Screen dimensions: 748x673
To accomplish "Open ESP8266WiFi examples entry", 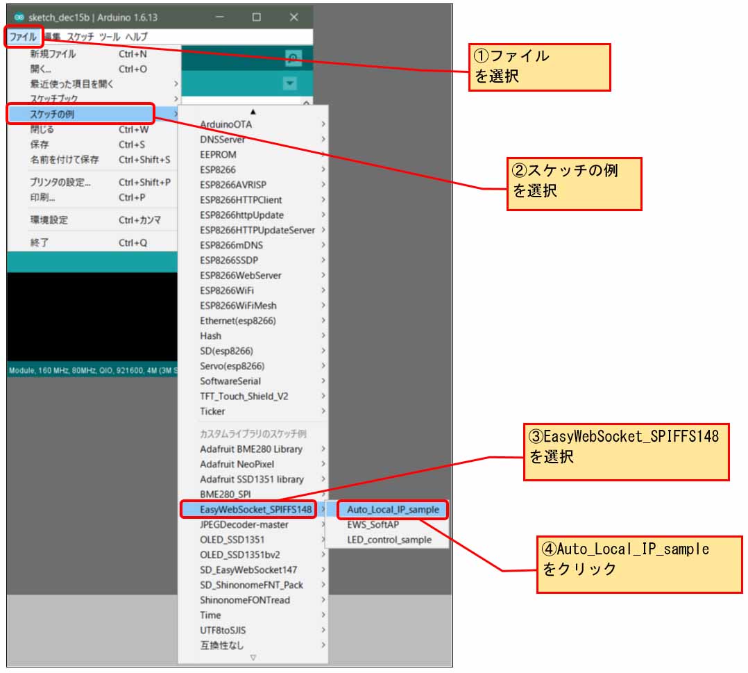I will 254,290.
